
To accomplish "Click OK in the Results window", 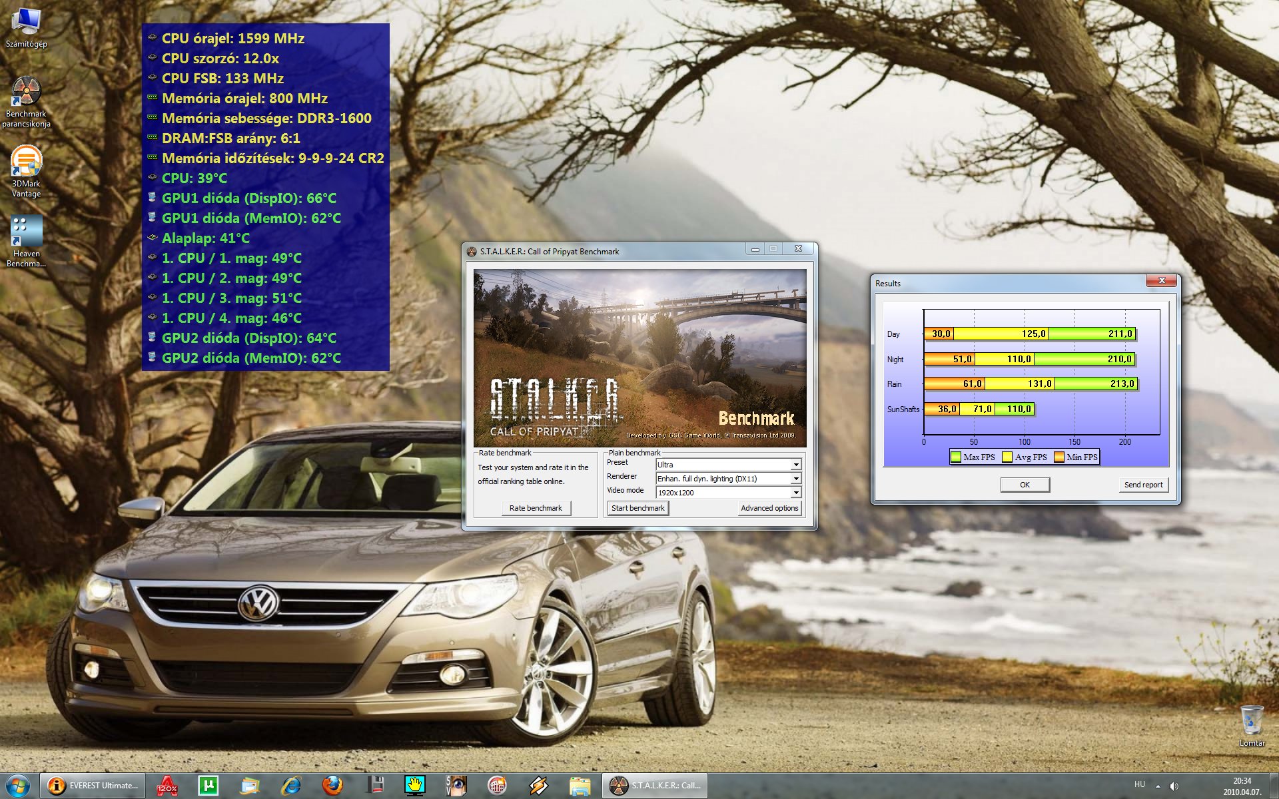I will [1025, 485].
